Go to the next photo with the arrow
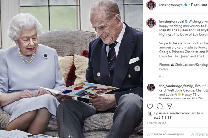This screenshot has width=208, height=138. [137, 69]
